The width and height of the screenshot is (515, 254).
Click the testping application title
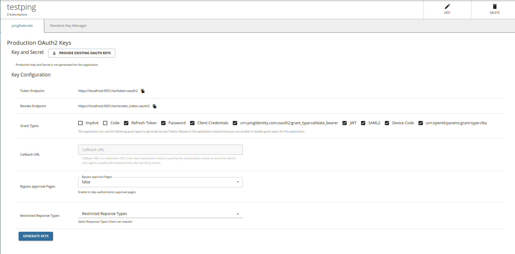(22, 7)
